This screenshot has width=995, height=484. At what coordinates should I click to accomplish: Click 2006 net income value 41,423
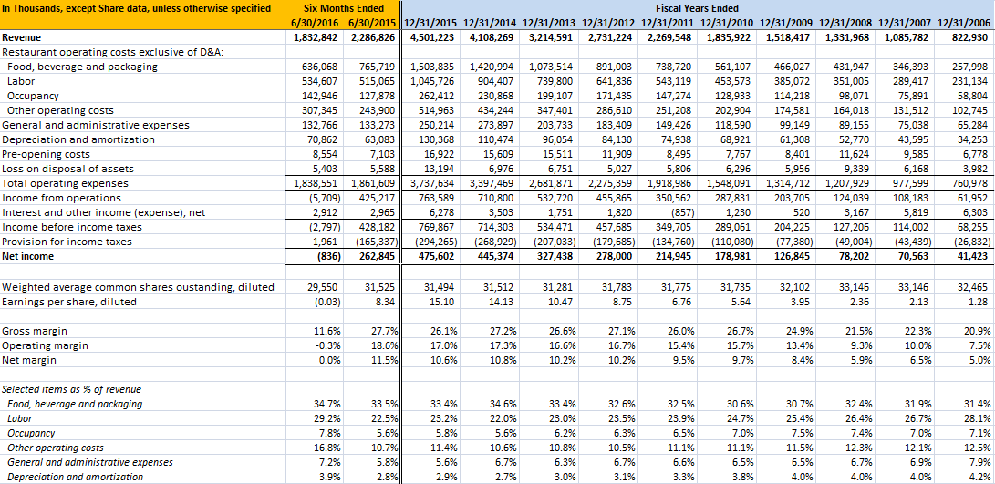coord(975,257)
